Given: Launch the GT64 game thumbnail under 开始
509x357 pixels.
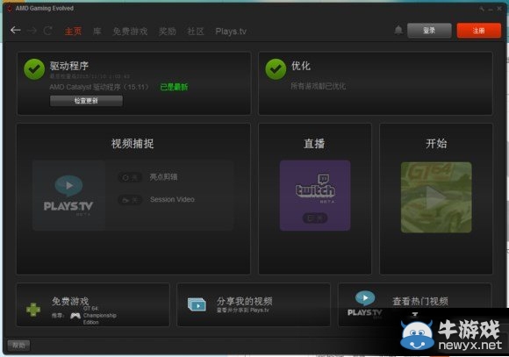Looking at the screenshot, I should 436,197.
